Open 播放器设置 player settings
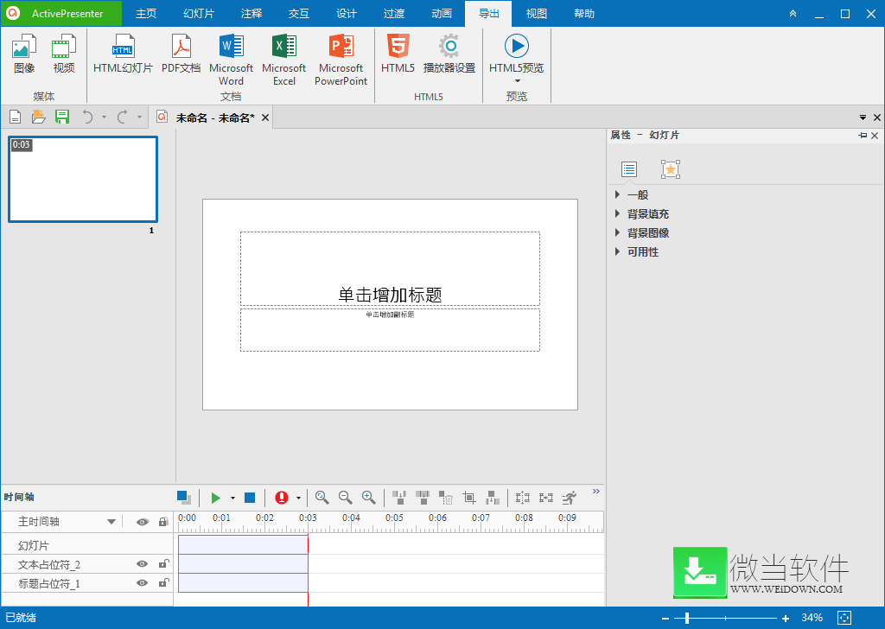 click(x=449, y=54)
